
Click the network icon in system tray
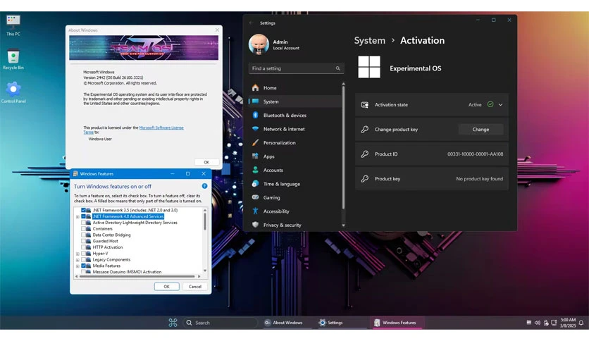(554, 323)
